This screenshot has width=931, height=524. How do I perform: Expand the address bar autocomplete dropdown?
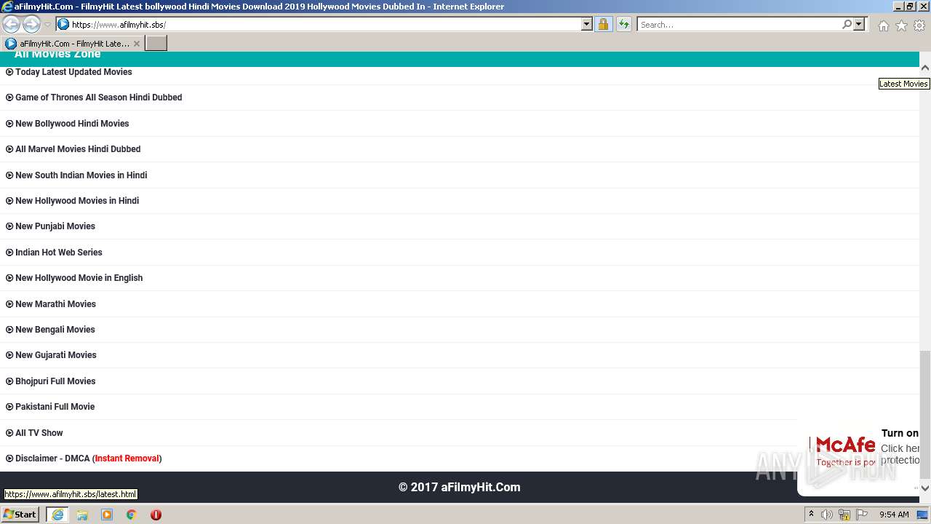coord(587,24)
